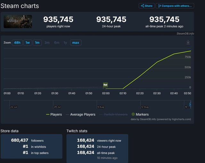This screenshot has height=163, width=205.
Task: Set zoom range to 1w
Action: (27, 43)
